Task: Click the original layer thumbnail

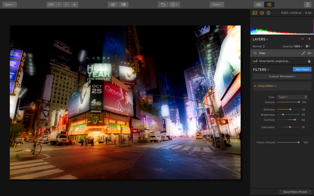Action: point(255,61)
